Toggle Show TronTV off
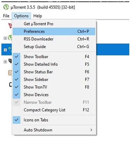 click(16, 87)
